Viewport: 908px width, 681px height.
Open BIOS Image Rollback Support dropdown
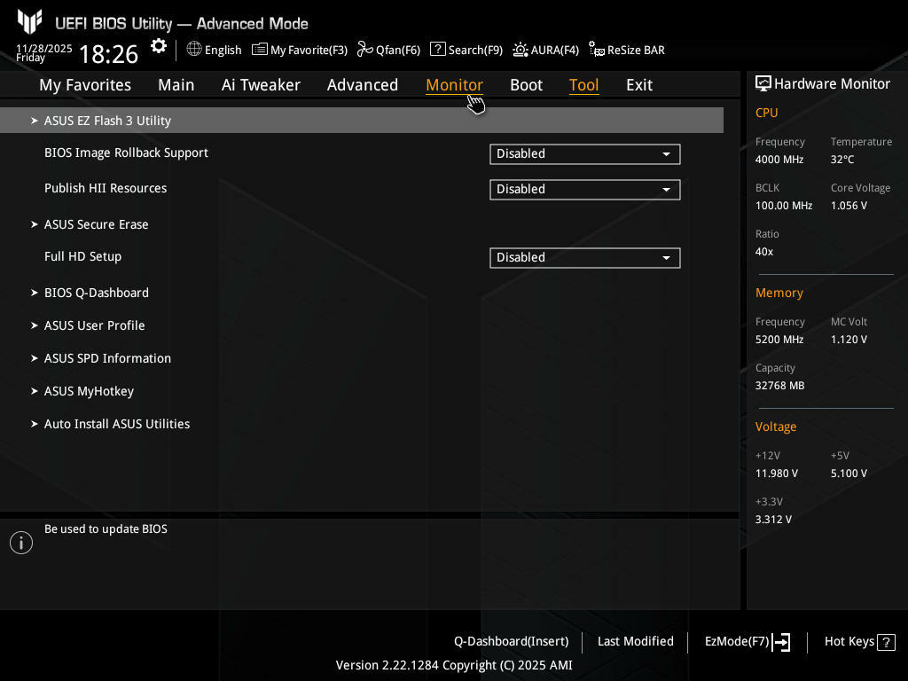coord(584,154)
